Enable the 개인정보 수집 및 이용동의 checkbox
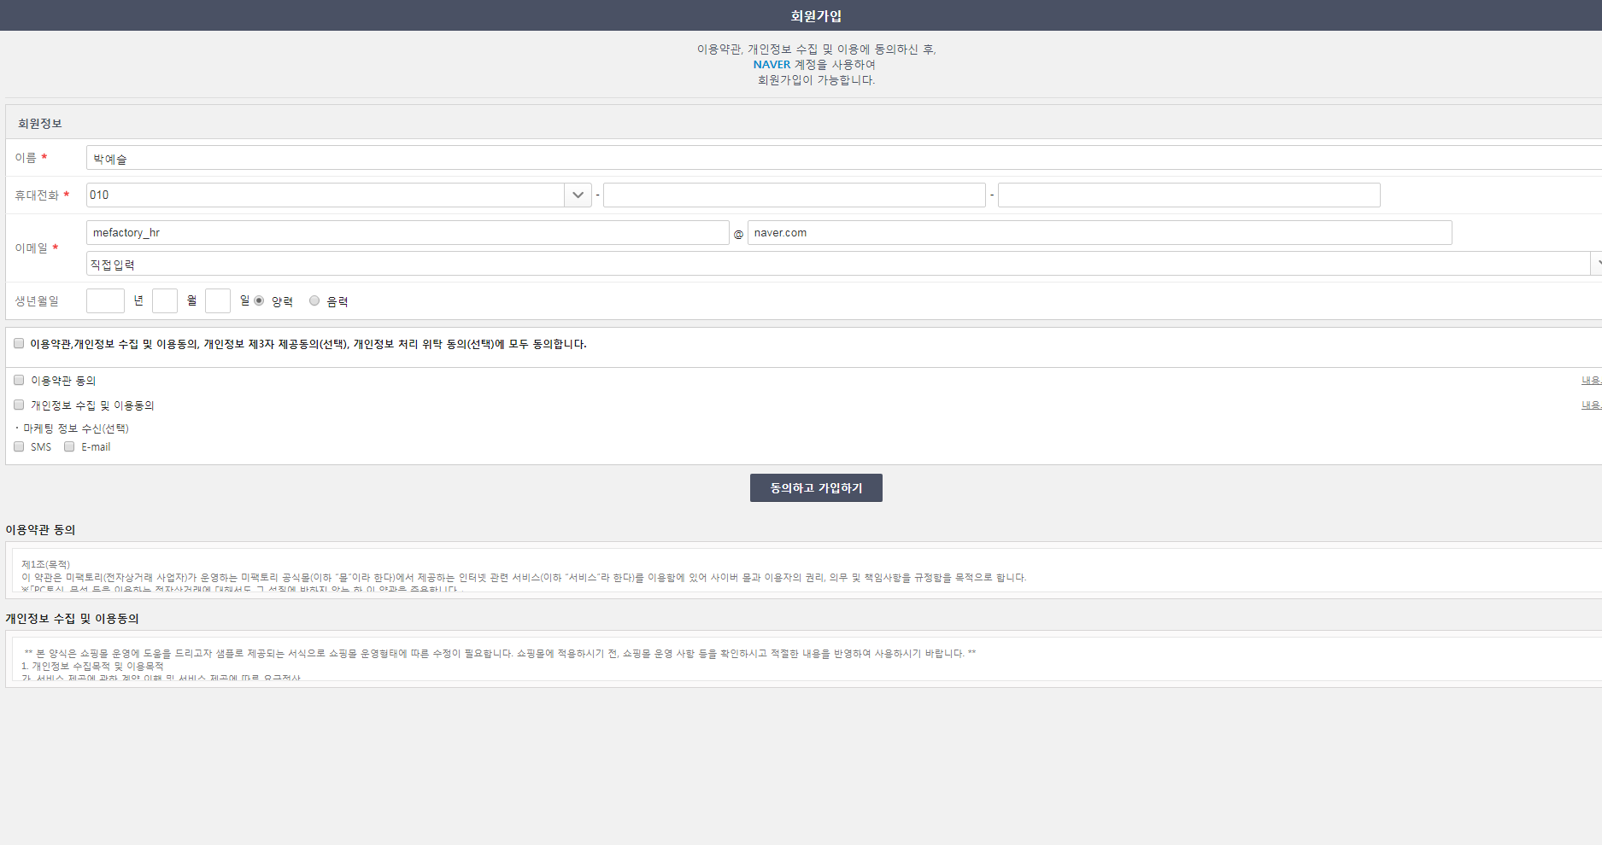Screen dimensions: 1602x845 [x=19, y=405]
